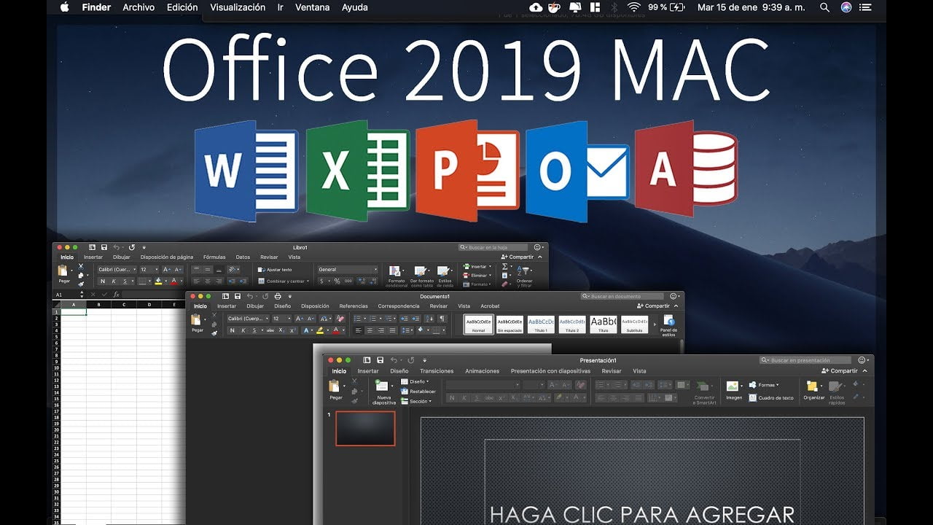This screenshot has height=525, width=933.
Task: Open Calibri font dropdown in Excel
Action: pos(117,270)
